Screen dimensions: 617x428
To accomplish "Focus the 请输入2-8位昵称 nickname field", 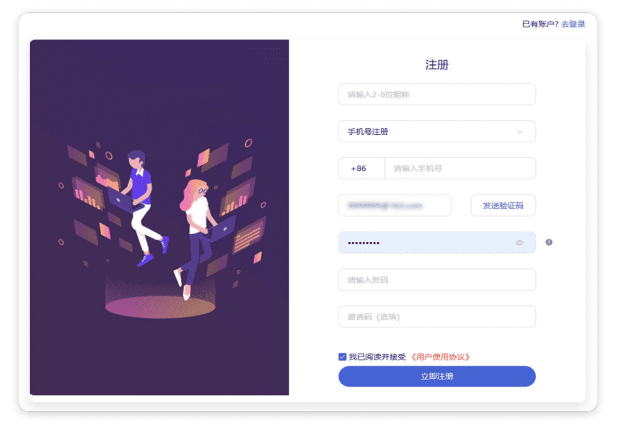I will pyautogui.click(x=437, y=95).
